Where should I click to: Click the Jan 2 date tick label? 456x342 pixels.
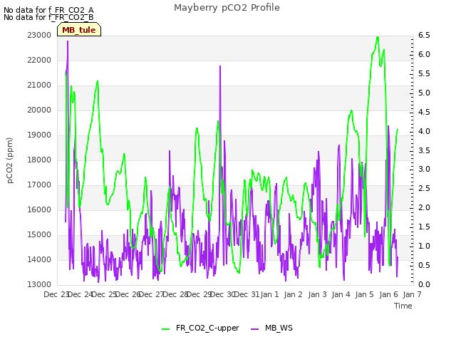293,294
